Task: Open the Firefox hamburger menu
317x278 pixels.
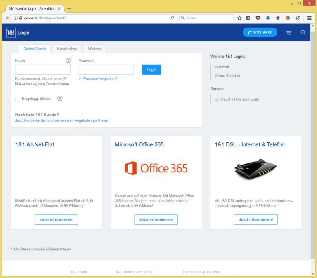Action: pyautogui.click(x=309, y=18)
